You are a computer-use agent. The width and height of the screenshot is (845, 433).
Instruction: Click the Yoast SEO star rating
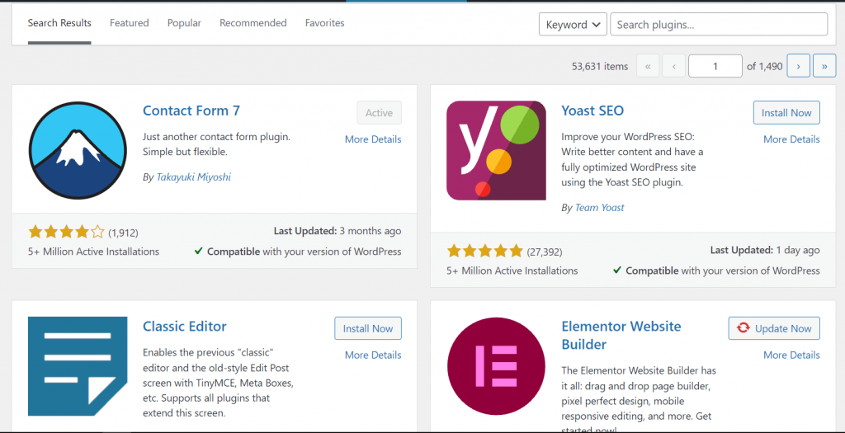click(485, 251)
